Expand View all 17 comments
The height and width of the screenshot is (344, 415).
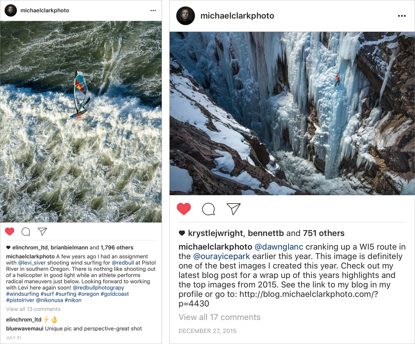click(x=219, y=317)
